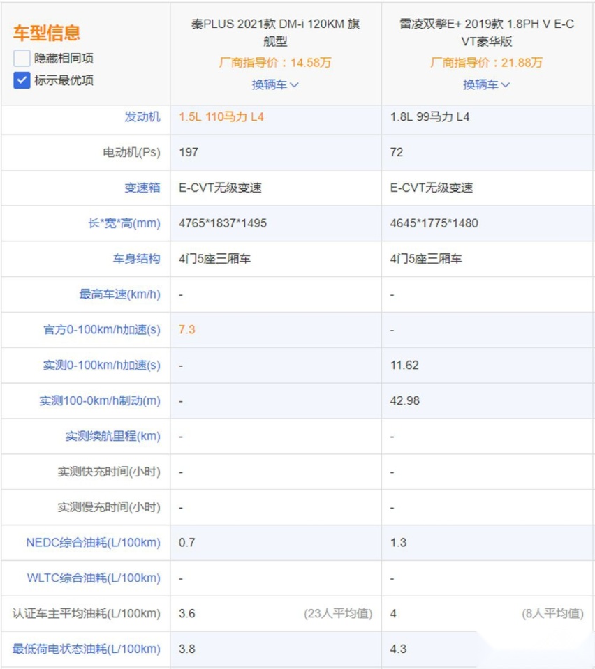The image size is (595, 669).
Task: Open NEDC综合油耗(L/100km) link
Action: pyautogui.click(x=93, y=542)
